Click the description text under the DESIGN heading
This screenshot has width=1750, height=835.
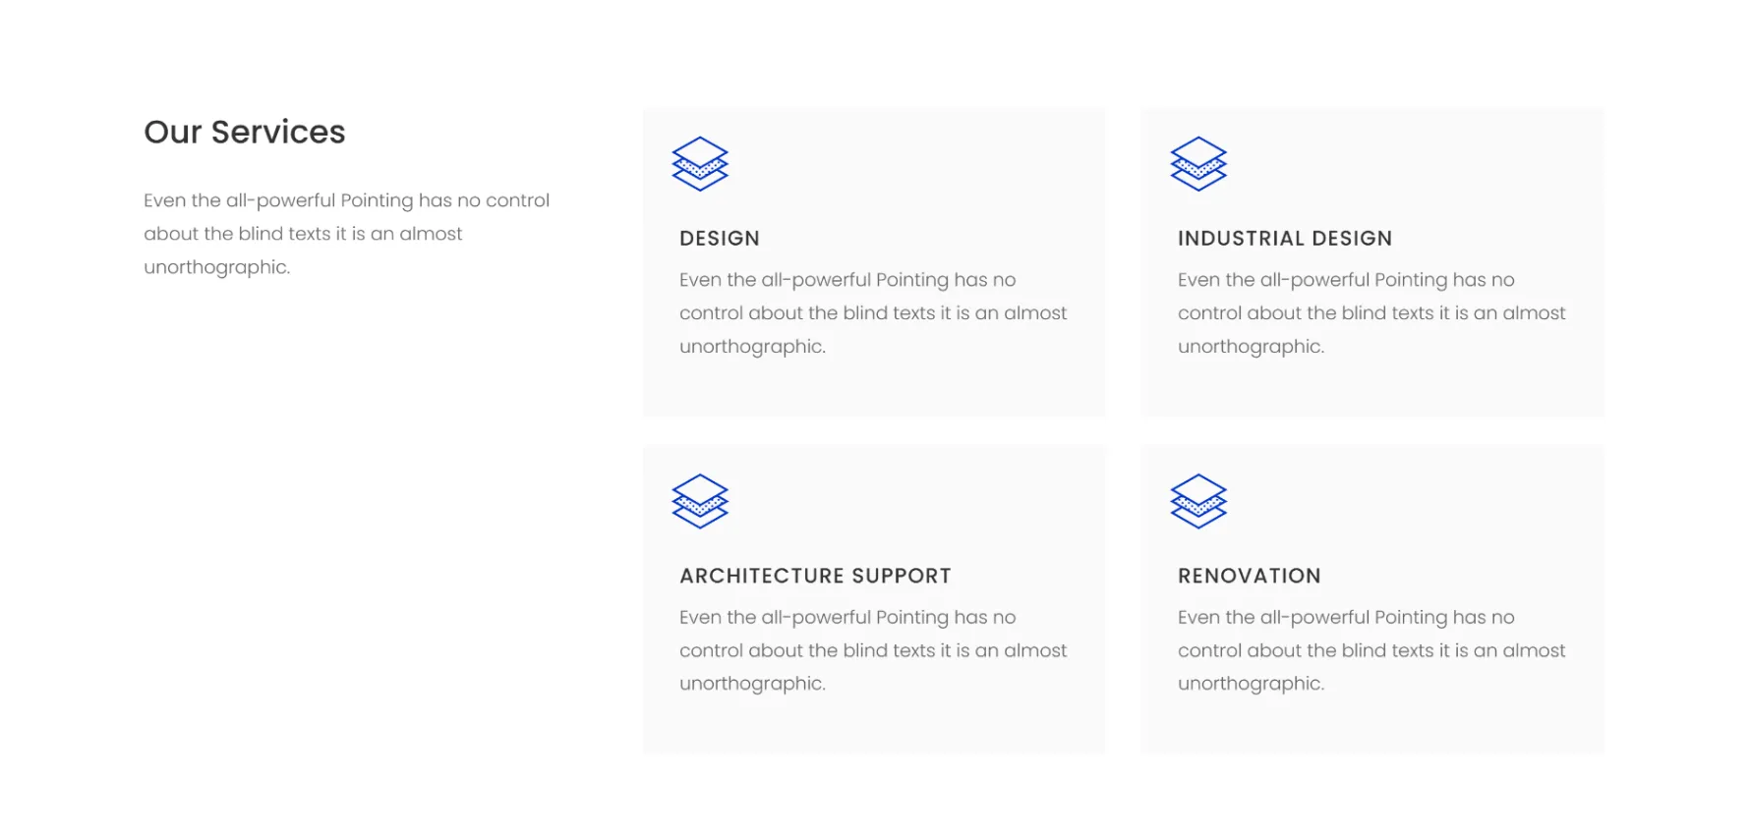pos(873,313)
